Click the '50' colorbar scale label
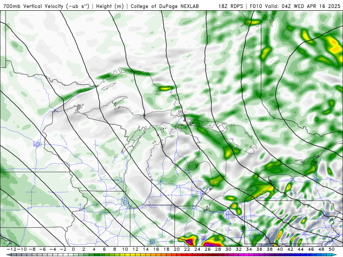 331,249
